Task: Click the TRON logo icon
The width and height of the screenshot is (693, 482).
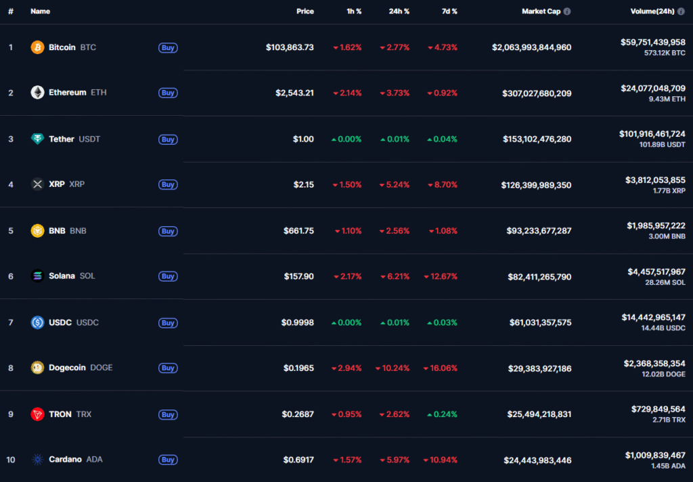Action: click(x=37, y=414)
